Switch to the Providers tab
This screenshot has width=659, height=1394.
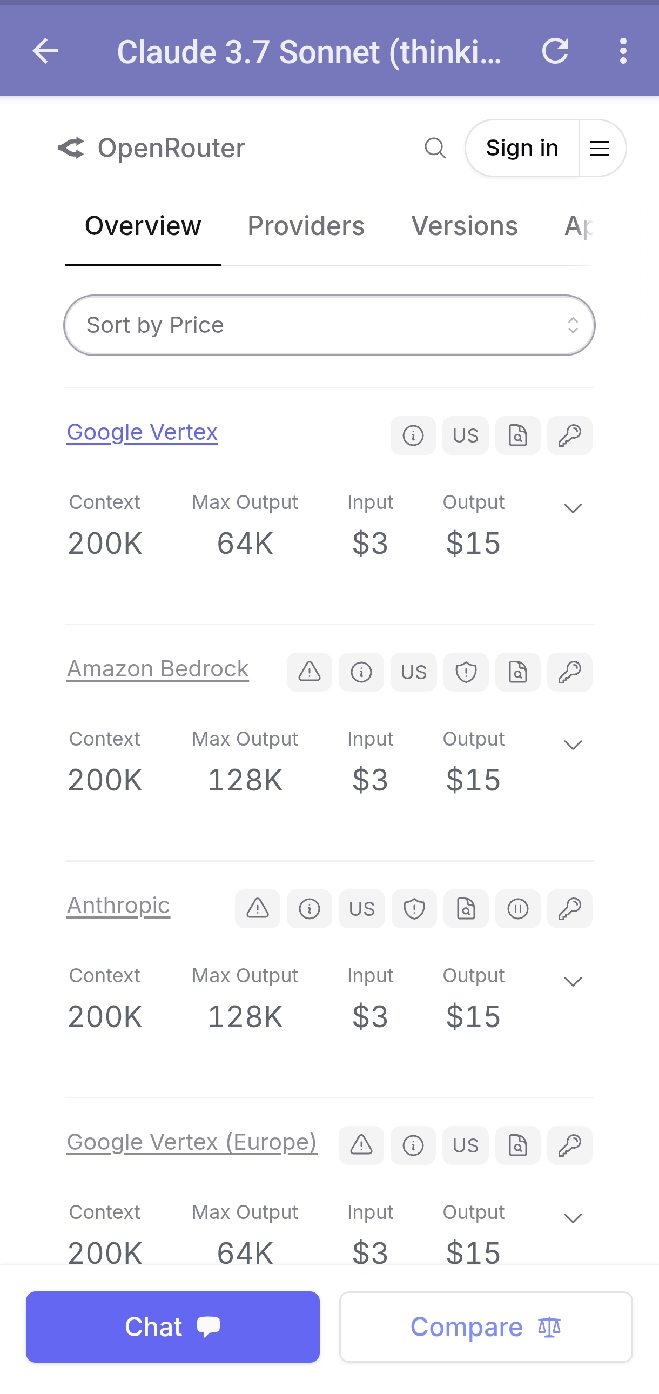point(306,226)
